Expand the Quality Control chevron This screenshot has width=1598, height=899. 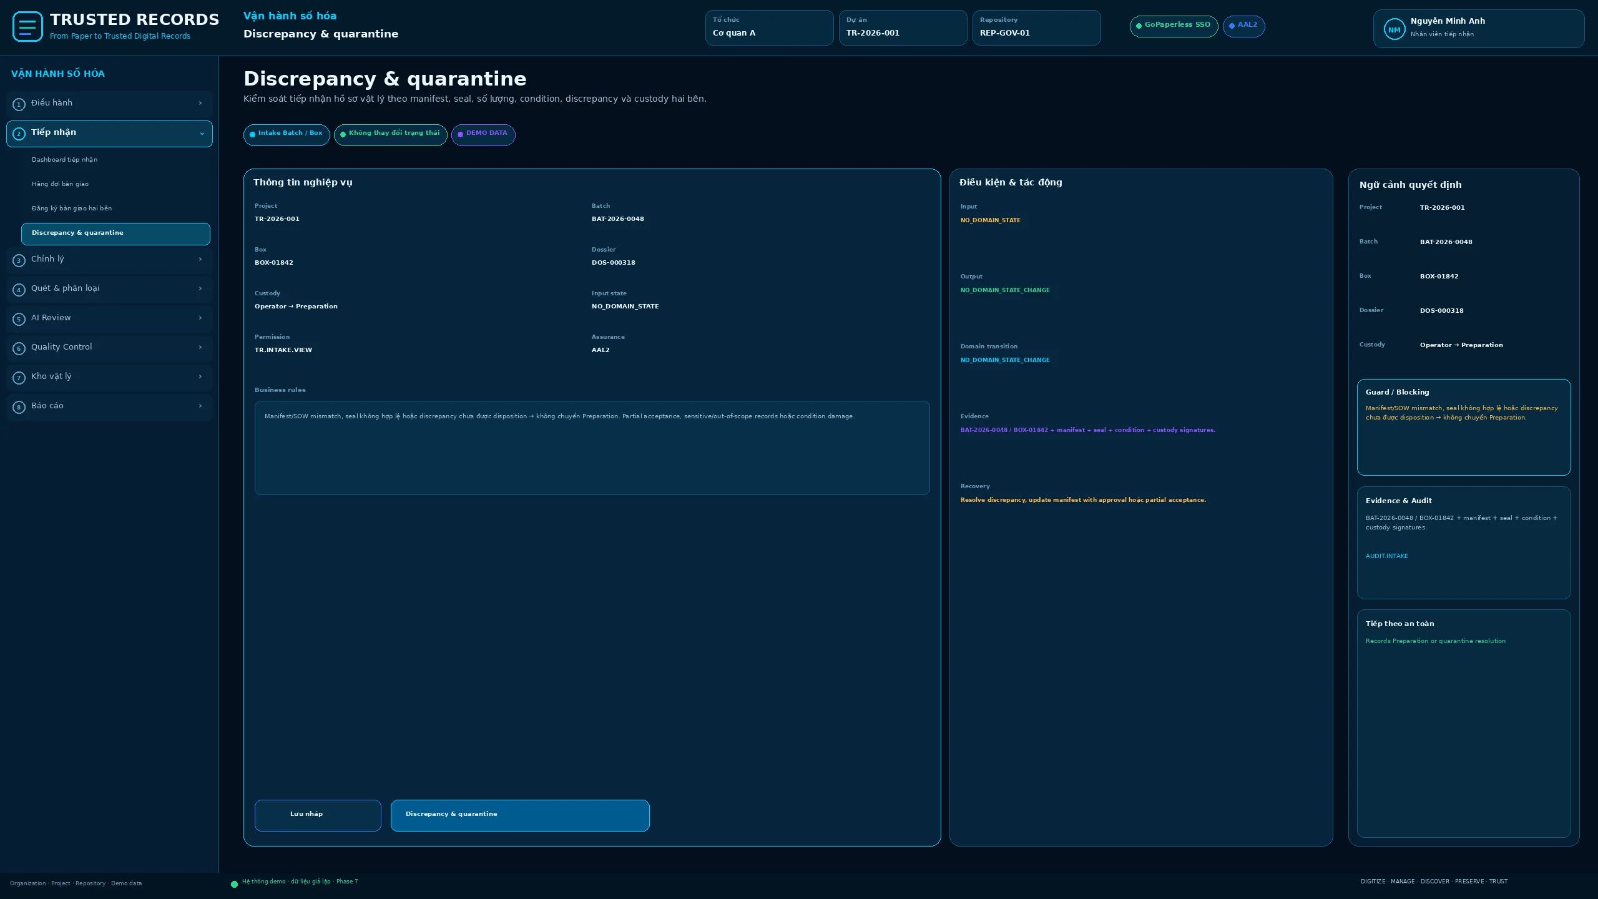pos(200,347)
